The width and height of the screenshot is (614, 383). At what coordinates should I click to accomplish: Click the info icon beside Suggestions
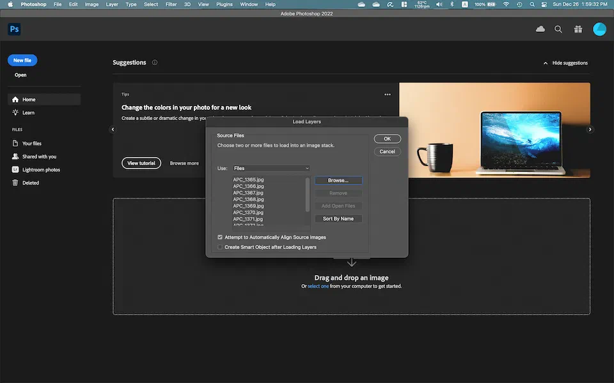click(x=155, y=63)
